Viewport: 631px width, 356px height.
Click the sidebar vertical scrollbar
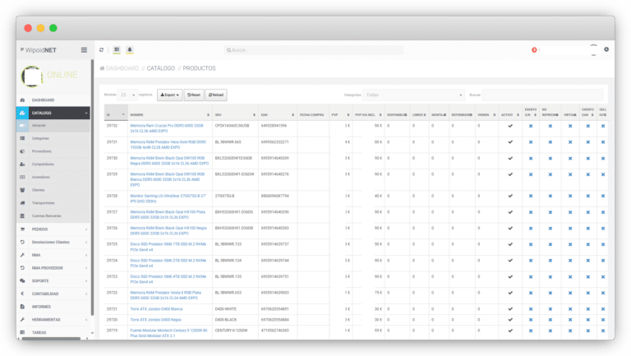coord(92,187)
